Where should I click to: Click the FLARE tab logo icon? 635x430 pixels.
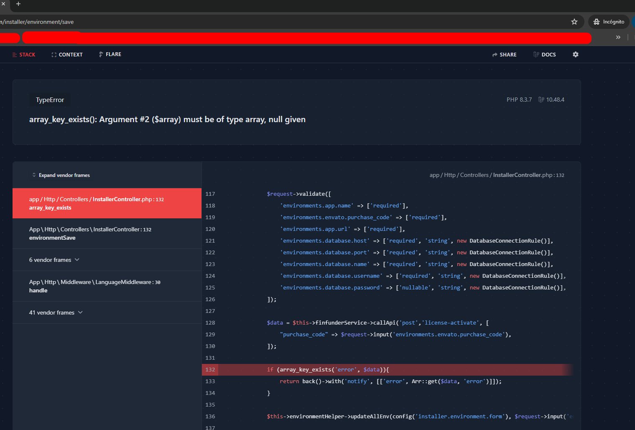click(101, 54)
